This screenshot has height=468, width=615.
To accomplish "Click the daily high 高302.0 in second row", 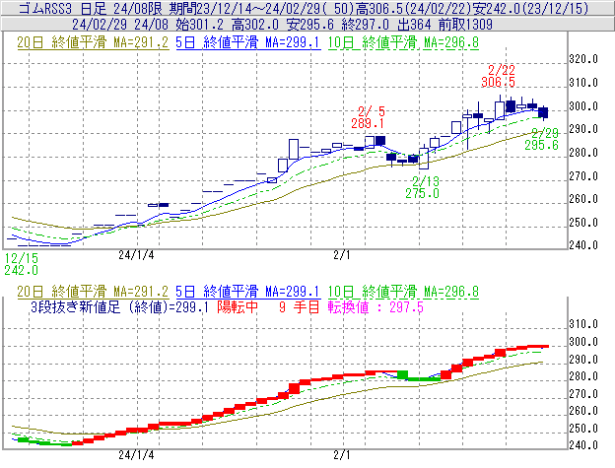I will point(255,25).
